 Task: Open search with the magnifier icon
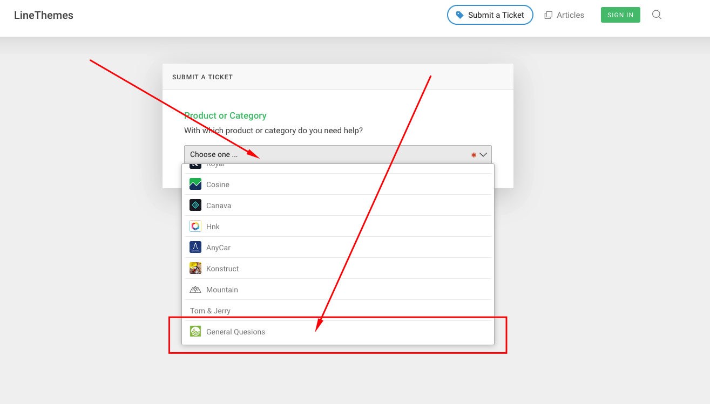coord(657,15)
